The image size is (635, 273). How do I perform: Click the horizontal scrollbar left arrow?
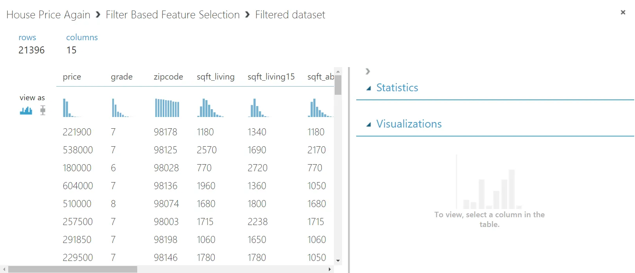coord(4,269)
